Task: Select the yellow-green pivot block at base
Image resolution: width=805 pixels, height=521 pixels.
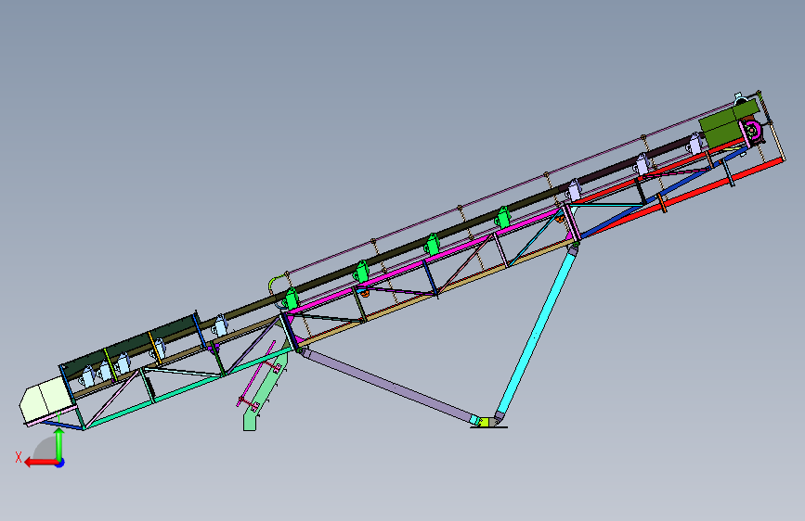Action: (x=484, y=422)
